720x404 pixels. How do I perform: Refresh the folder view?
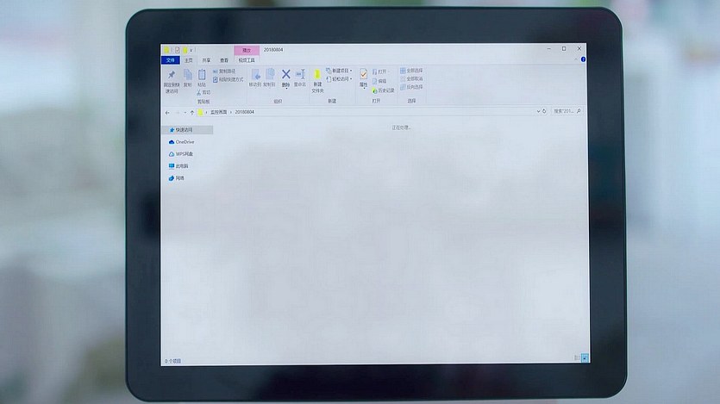point(544,111)
